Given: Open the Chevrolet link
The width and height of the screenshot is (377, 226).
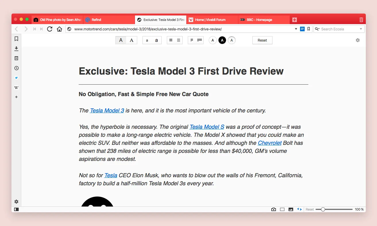Looking at the screenshot, I should [x=270, y=143].
